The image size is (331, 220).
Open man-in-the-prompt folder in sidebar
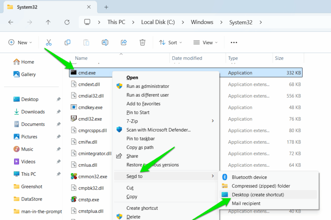(x=38, y=211)
